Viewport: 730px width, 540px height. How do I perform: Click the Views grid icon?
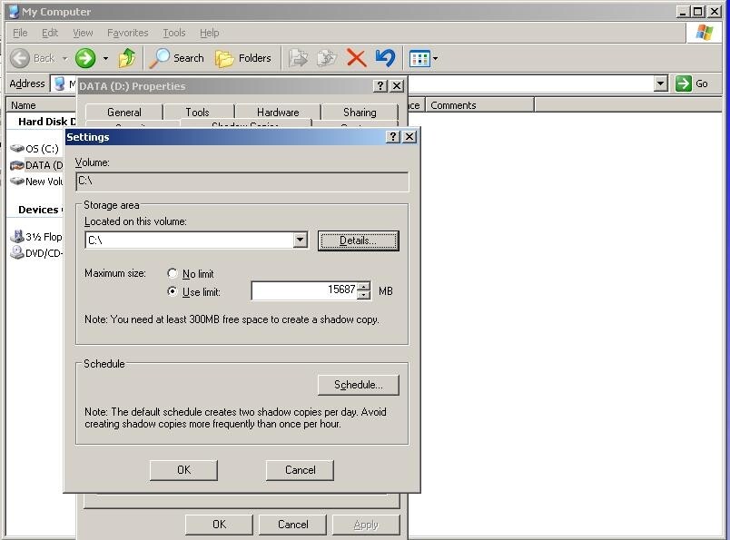click(x=420, y=57)
